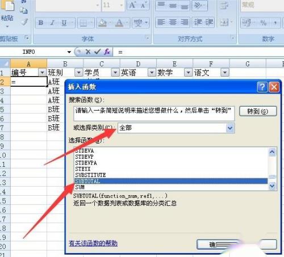This screenshot has width=284, height=257.
Task: Select STDEVA in the function list
Action: [x=171, y=151]
